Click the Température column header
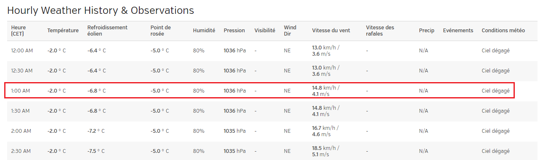This screenshot has height=160, width=543. (63, 31)
